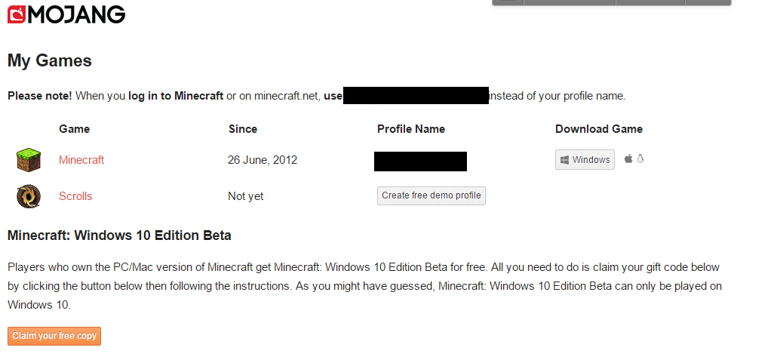The image size is (783, 363).
Task: Click Create free demo profile button
Action: pyautogui.click(x=431, y=195)
